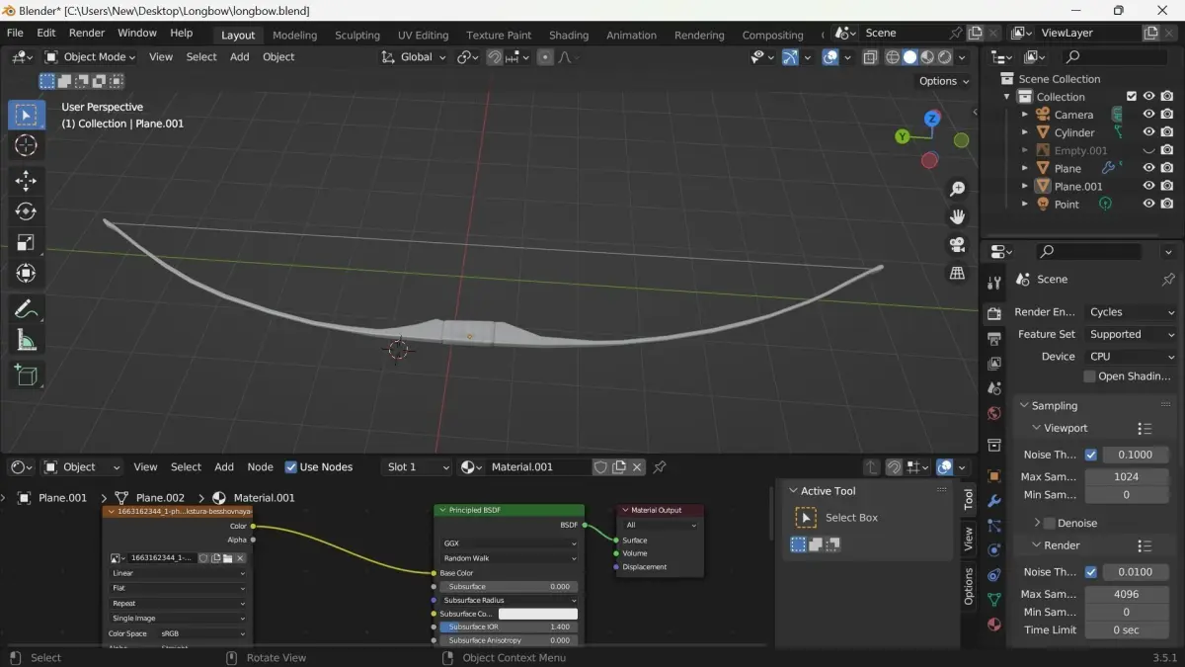Select the Select Box tool in viewport toolbar

pos(27,115)
